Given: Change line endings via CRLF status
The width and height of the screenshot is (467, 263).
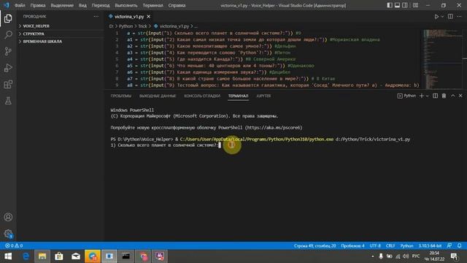Looking at the screenshot, I should click(x=390, y=245).
